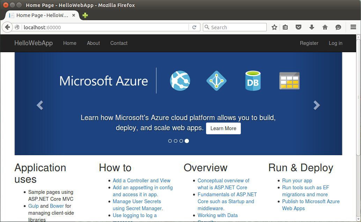Open the Firefox hamburger menu
The image size is (361, 222).
pos(353,27)
